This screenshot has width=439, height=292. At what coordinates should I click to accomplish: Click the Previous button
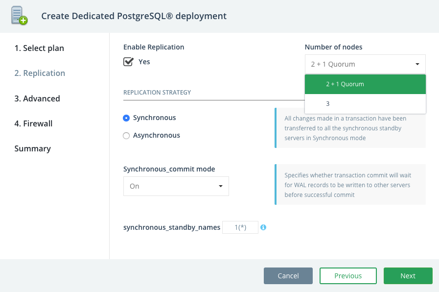pyautogui.click(x=348, y=276)
